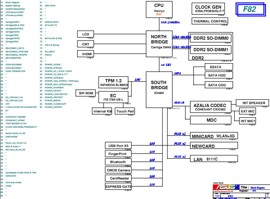This screenshot has height=199, width=270.
Task: Select index entry "62 USB CONN"
Action: tap(48, 6)
